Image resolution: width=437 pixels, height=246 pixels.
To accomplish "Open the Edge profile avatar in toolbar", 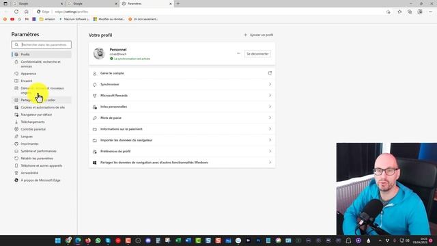I will (x=420, y=12).
